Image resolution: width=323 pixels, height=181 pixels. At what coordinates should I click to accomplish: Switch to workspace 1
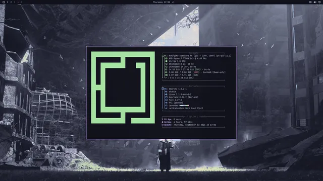(8, 2)
